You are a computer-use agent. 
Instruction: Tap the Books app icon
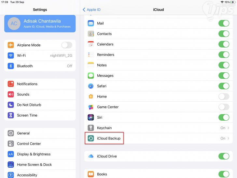(x=91, y=174)
